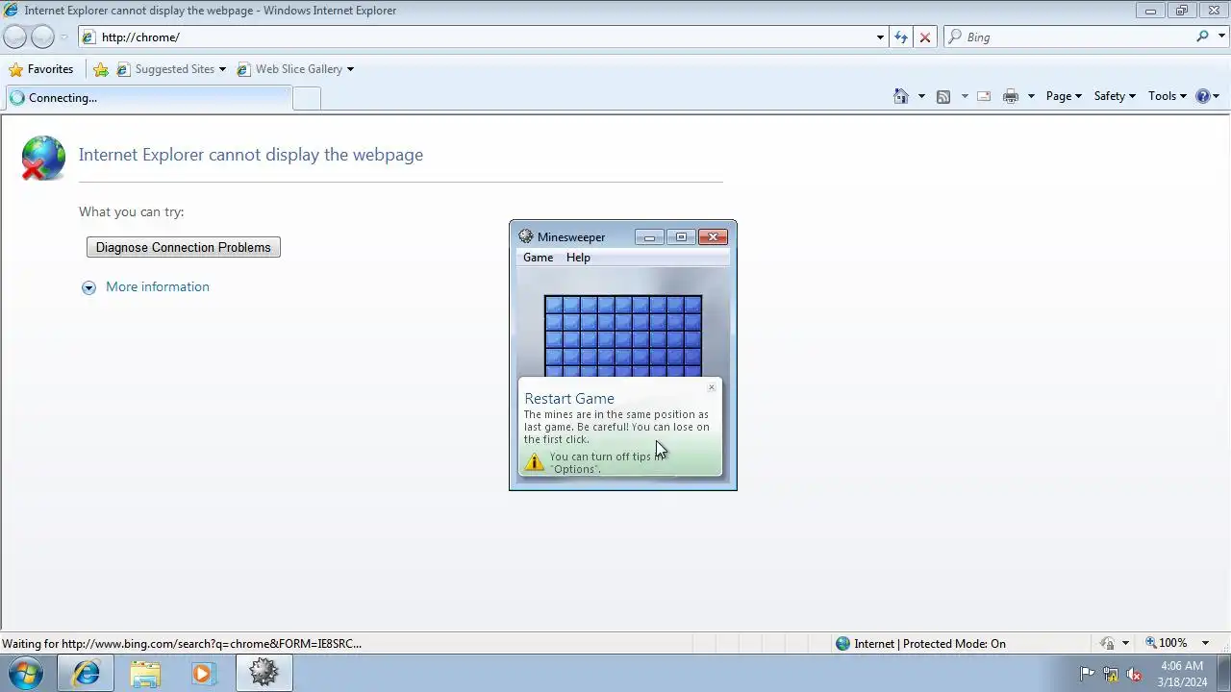Open Minesweeper Help menu
This screenshot has width=1231, height=692.
point(578,258)
